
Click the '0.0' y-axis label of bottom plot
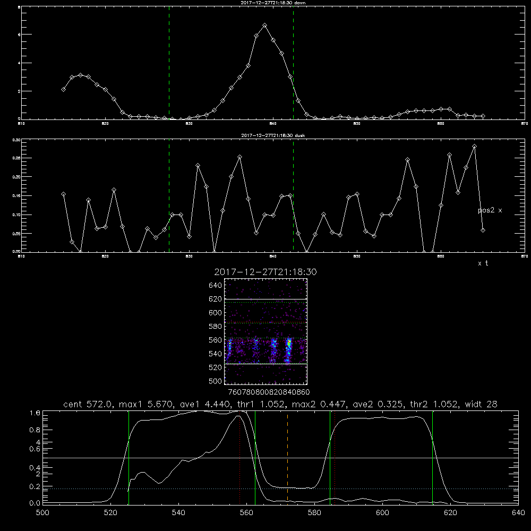click(35, 503)
